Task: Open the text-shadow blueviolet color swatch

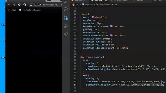Action: pyautogui.click(x=111, y=35)
